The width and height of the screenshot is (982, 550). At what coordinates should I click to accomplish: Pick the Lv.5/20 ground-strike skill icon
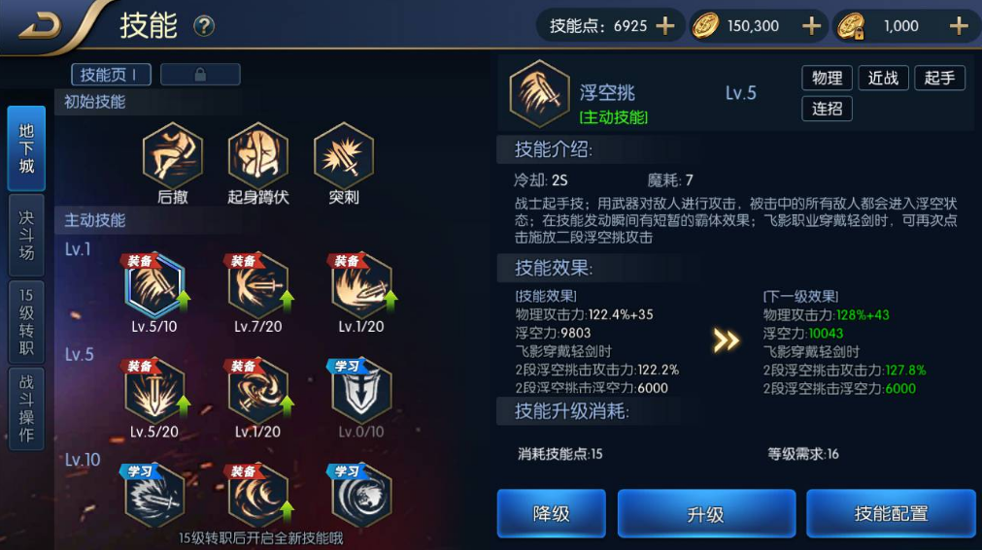point(154,391)
